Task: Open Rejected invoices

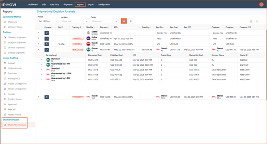Action: [x=12, y=109]
